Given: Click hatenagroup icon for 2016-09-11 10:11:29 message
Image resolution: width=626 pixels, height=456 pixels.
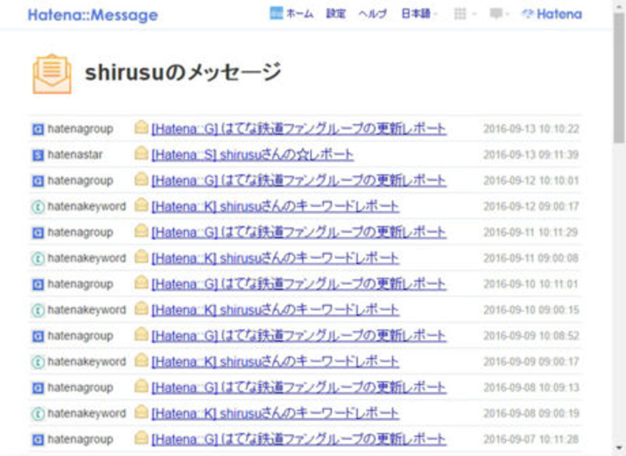Looking at the screenshot, I should point(38,233).
